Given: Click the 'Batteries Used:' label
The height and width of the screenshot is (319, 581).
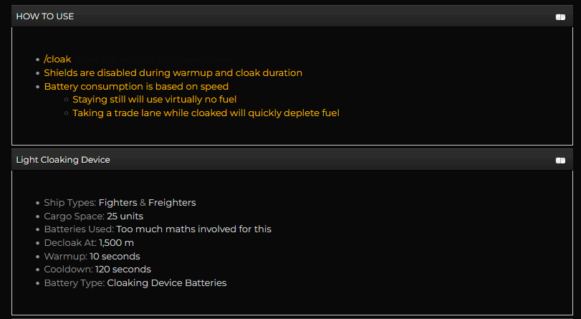Looking at the screenshot, I should click(78, 229).
